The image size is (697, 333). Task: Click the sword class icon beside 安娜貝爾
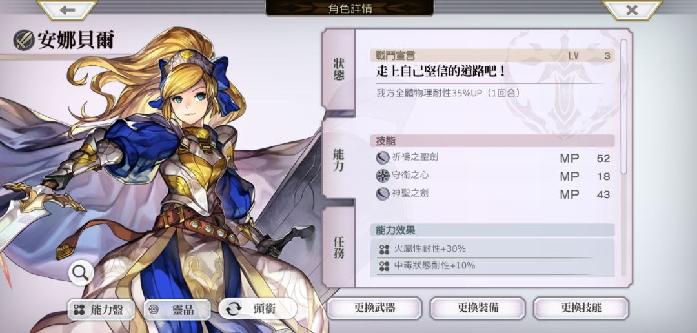coord(24,40)
